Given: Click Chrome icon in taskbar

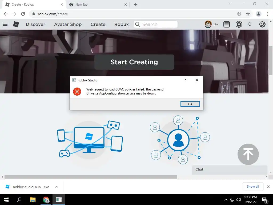Looking at the screenshot, I should [x=46, y=200].
